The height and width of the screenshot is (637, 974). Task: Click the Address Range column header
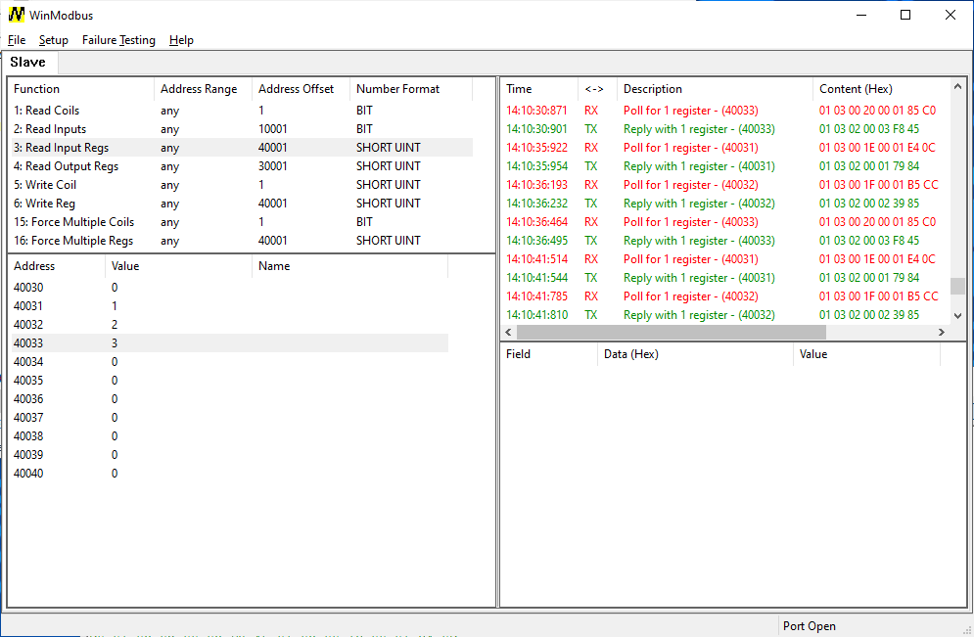coord(204,89)
